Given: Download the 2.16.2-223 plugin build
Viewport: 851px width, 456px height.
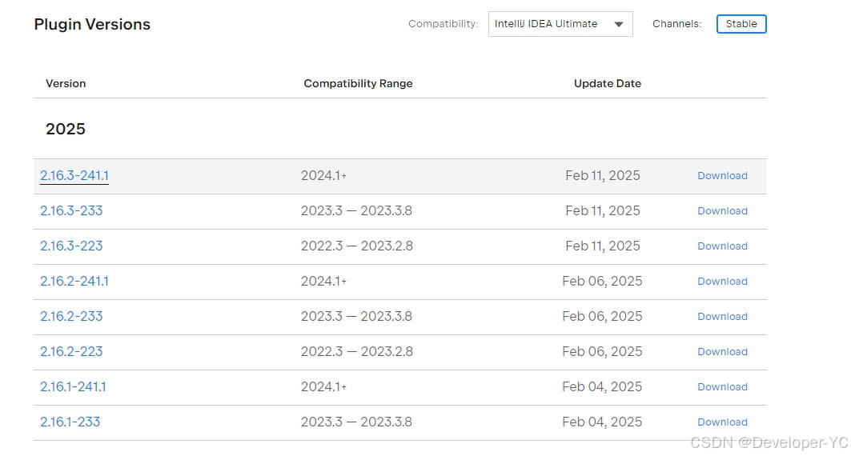Looking at the screenshot, I should [x=722, y=352].
